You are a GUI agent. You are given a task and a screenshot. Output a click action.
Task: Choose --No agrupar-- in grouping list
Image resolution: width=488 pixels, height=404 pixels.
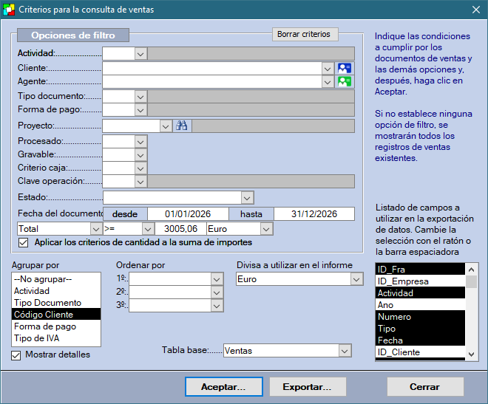(x=43, y=279)
